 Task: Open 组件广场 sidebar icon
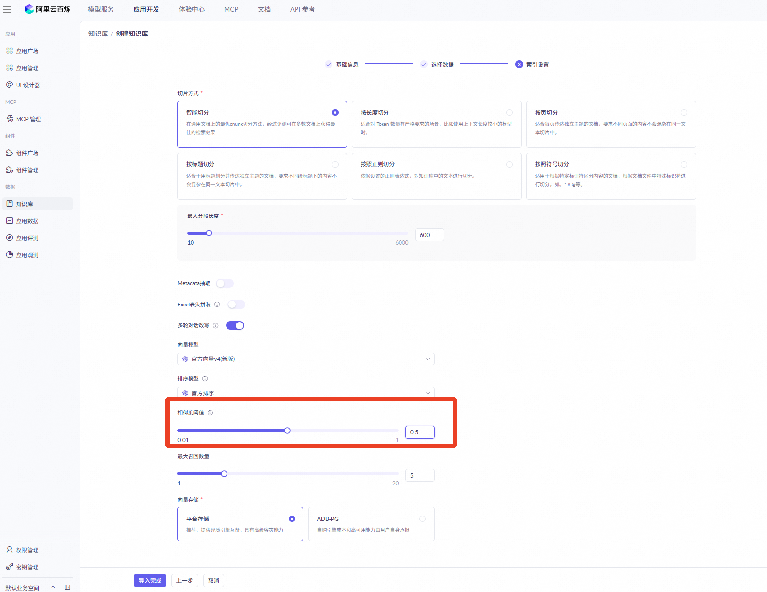coord(9,153)
